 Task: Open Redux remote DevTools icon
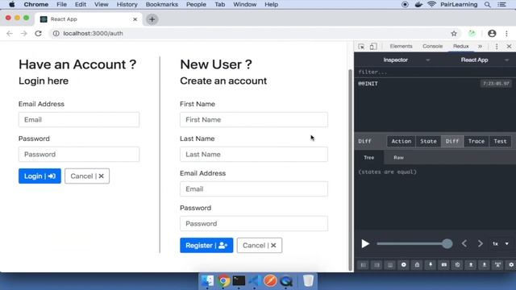point(498,265)
